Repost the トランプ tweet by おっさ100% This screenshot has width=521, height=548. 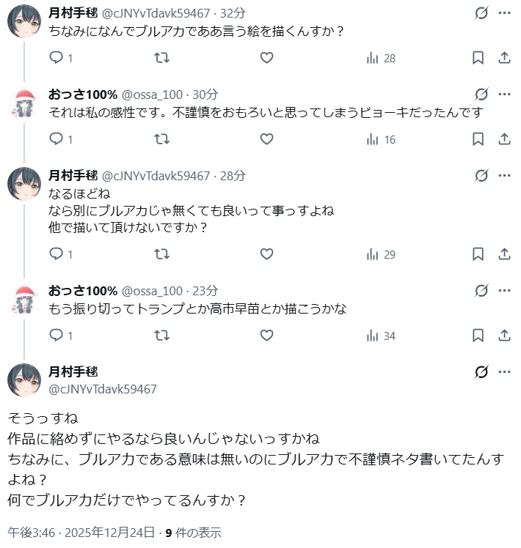point(162,336)
